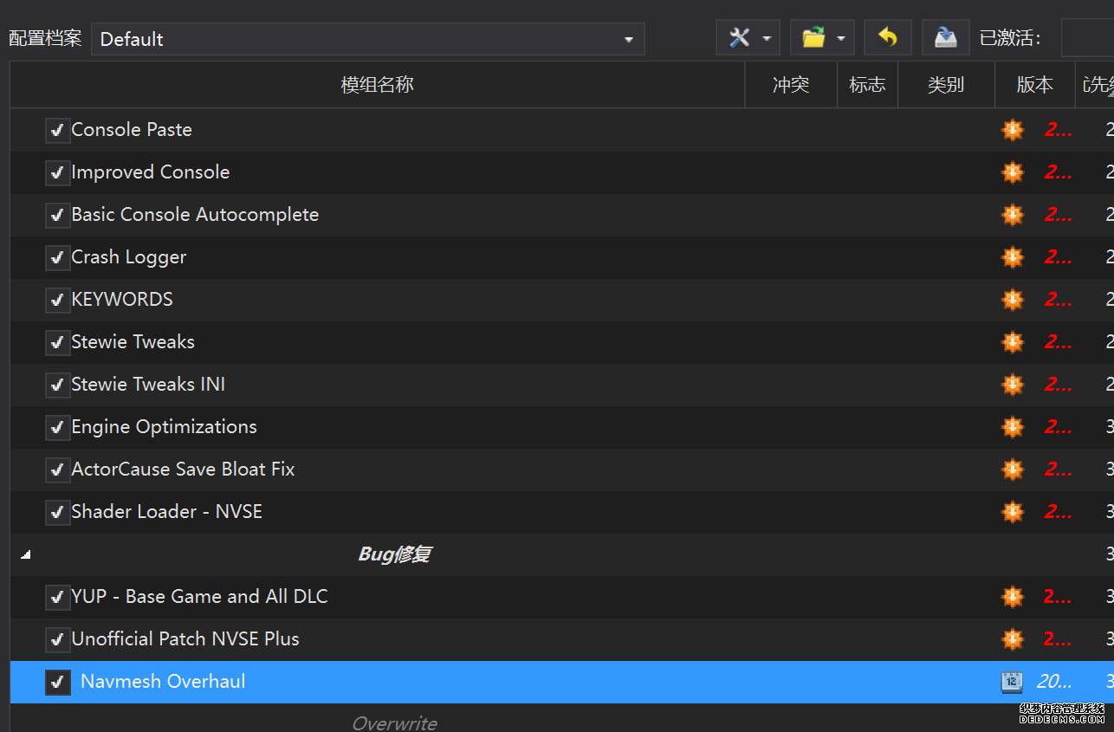The width and height of the screenshot is (1114, 732).
Task: Click the version warning icon for Crash Logger
Action: click(x=1012, y=257)
